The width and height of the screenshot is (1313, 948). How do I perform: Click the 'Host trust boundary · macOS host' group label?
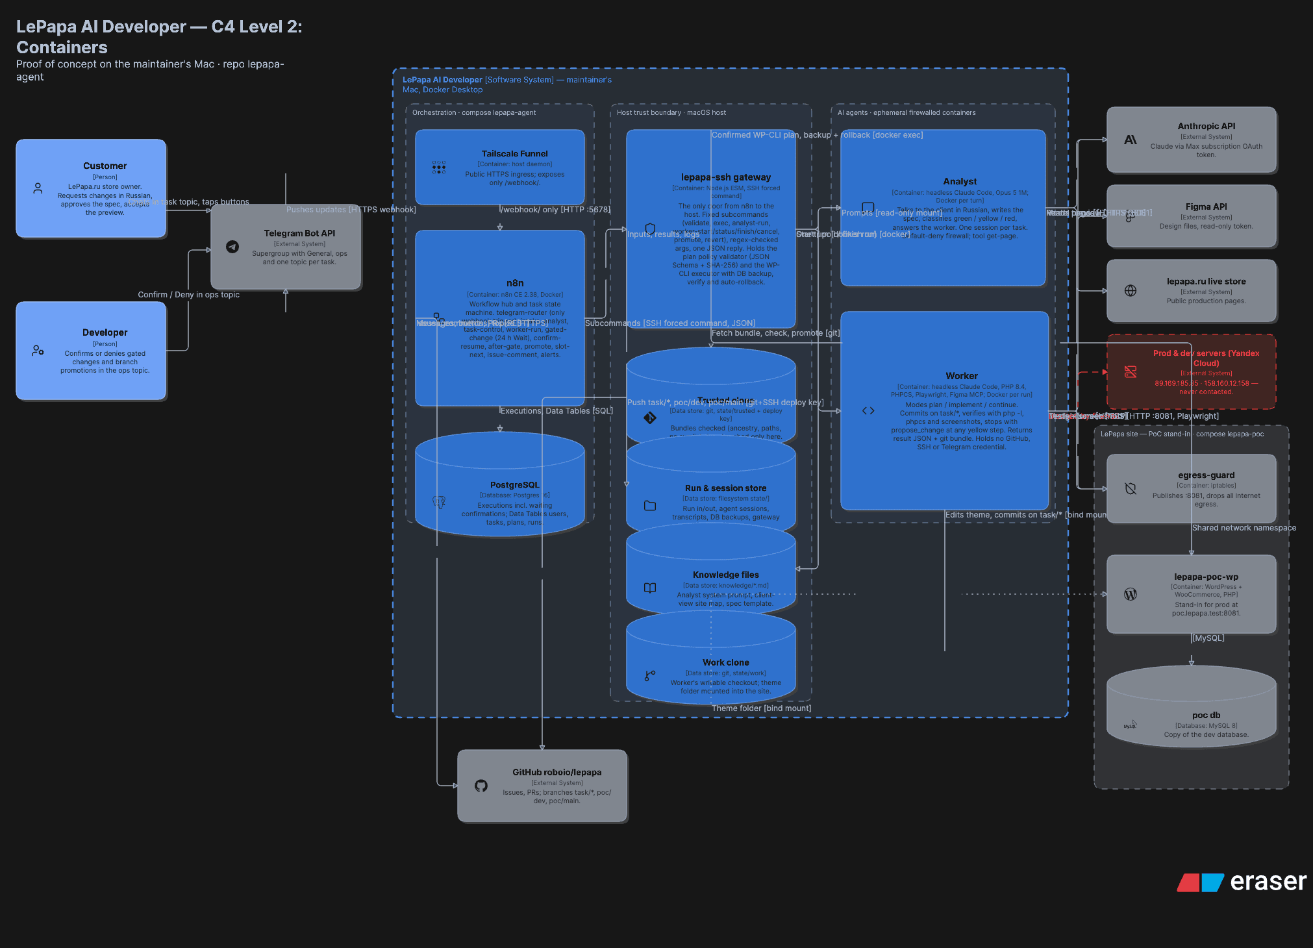coord(671,112)
